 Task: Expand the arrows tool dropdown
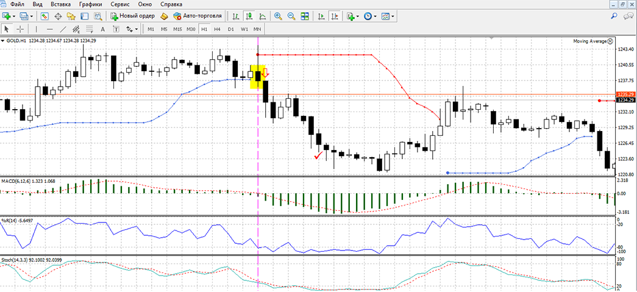click(x=137, y=29)
